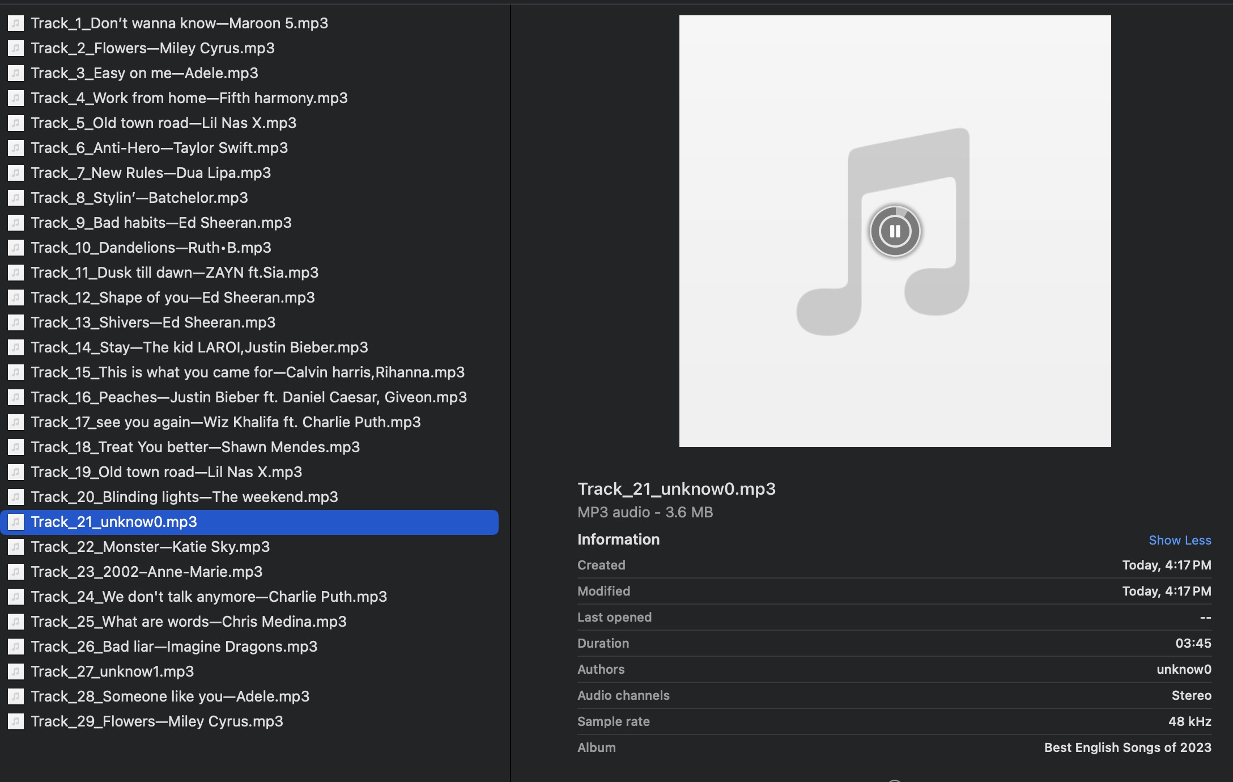Click the mp3 icon beside Track_14_Stay
The width and height of the screenshot is (1233, 782).
coord(16,347)
